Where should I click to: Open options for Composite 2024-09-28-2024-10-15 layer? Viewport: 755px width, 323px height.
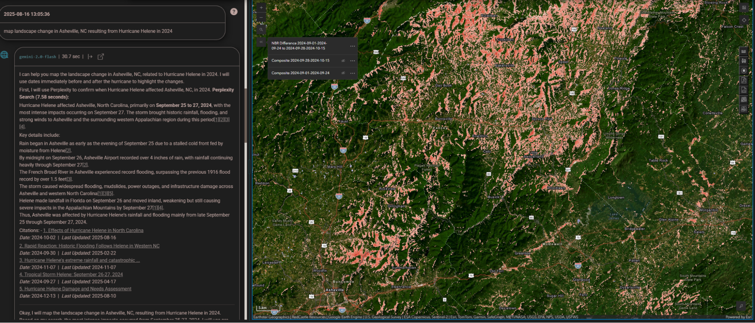[x=352, y=61]
